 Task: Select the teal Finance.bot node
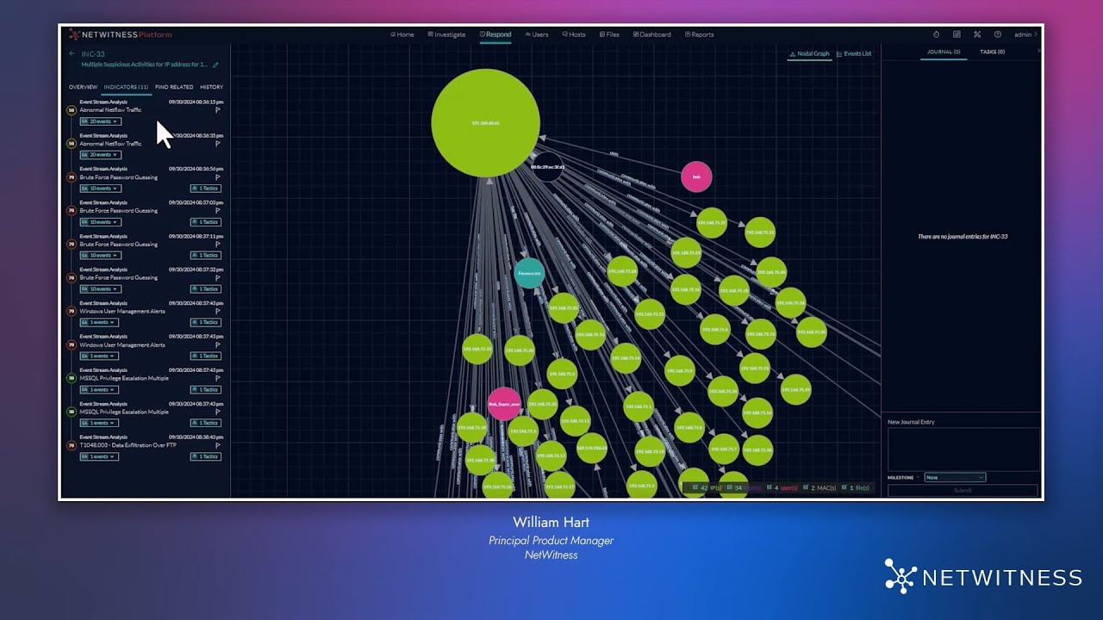pyautogui.click(x=529, y=274)
